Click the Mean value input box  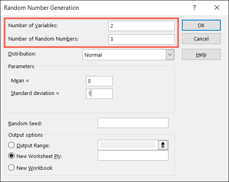click(x=99, y=81)
